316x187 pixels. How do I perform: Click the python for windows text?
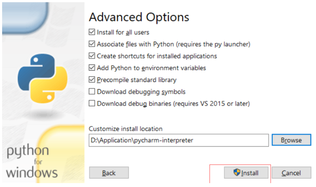(x=32, y=161)
